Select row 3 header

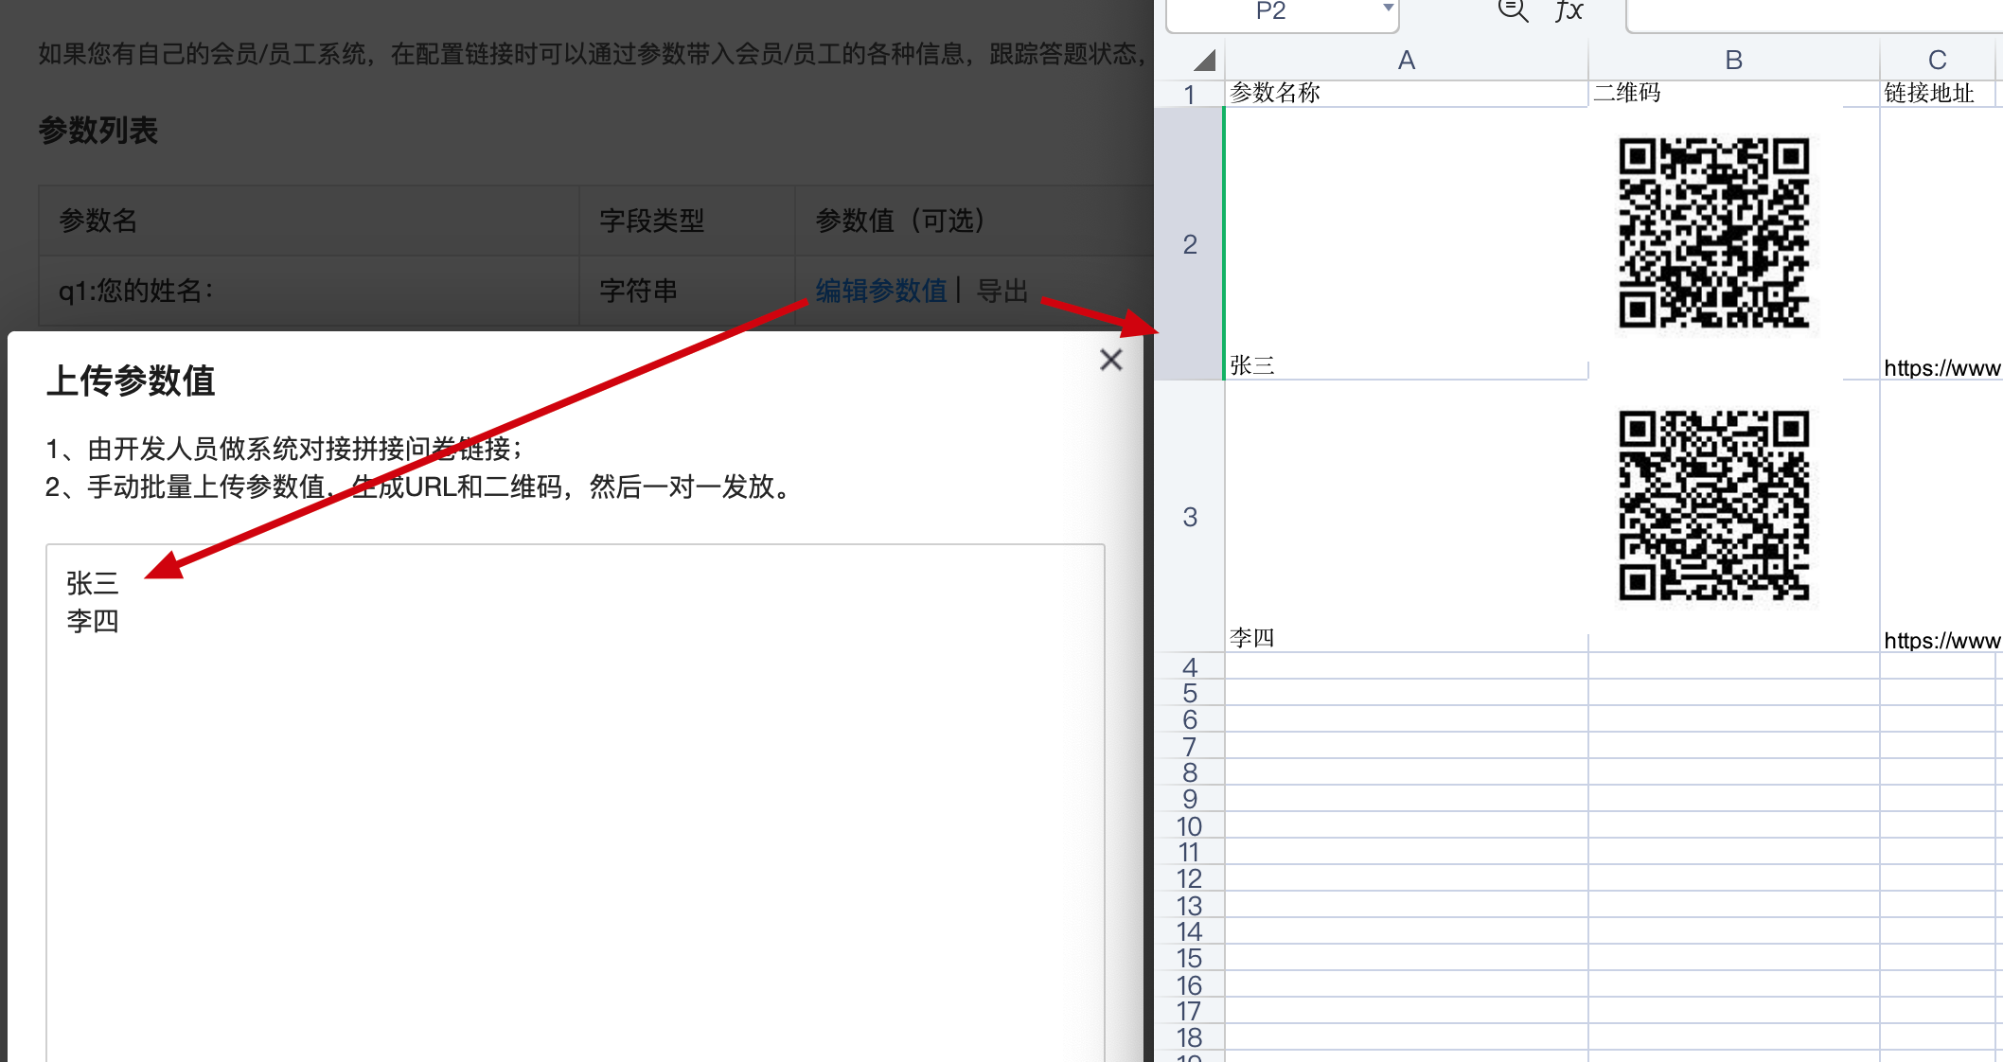coord(1189,517)
